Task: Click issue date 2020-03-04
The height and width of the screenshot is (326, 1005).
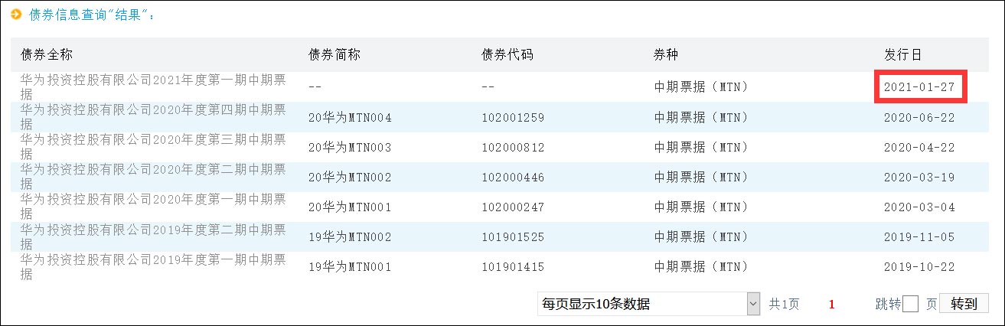Action: 919,207
